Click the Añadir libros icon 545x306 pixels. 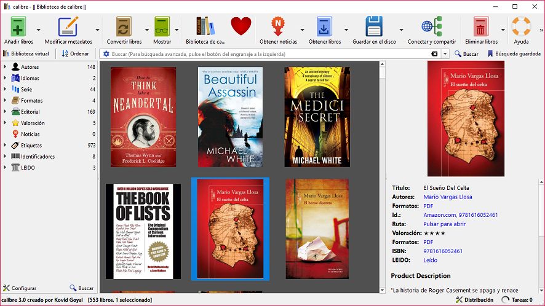coord(18,27)
